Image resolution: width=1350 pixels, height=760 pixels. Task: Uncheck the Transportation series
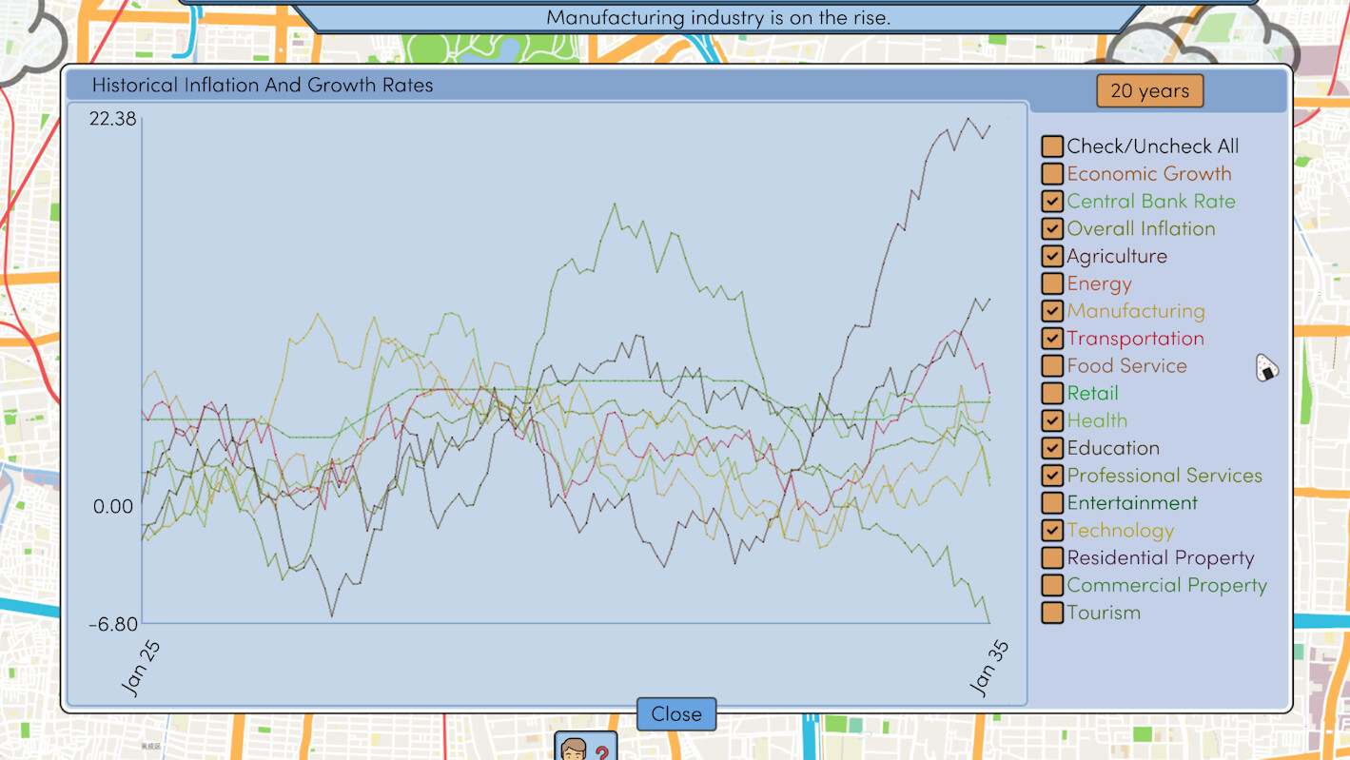[1052, 339]
